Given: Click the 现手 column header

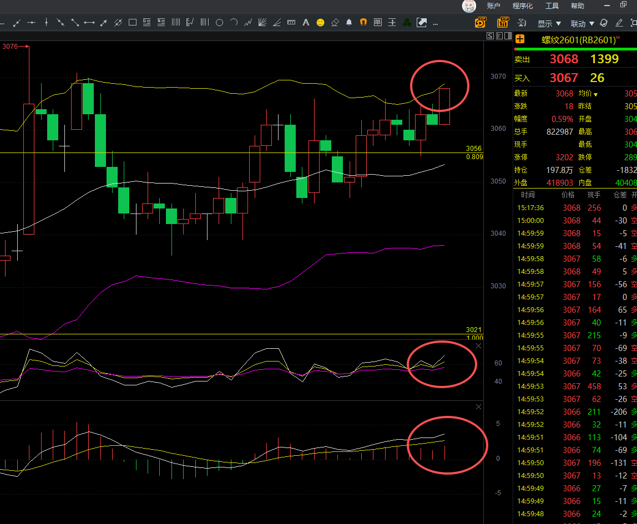Looking at the screenshot, I should click(x=594, y=195).
